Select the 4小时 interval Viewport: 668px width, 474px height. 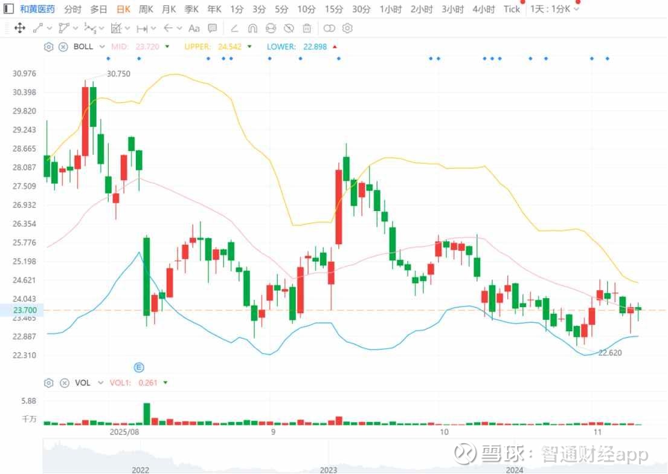click(484, 9)
